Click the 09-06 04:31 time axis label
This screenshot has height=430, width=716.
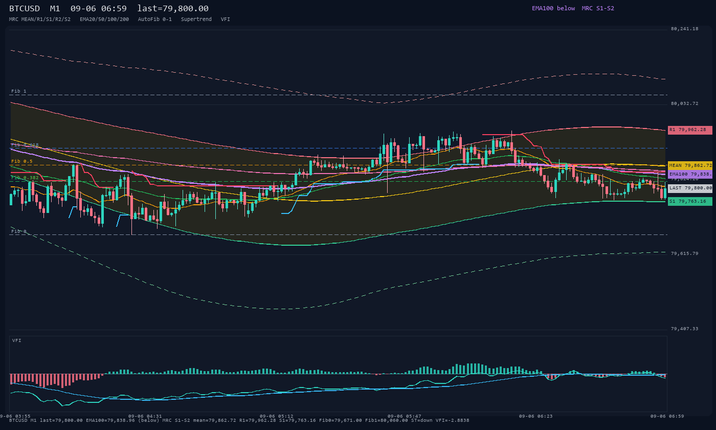click(x=145, y=416)
